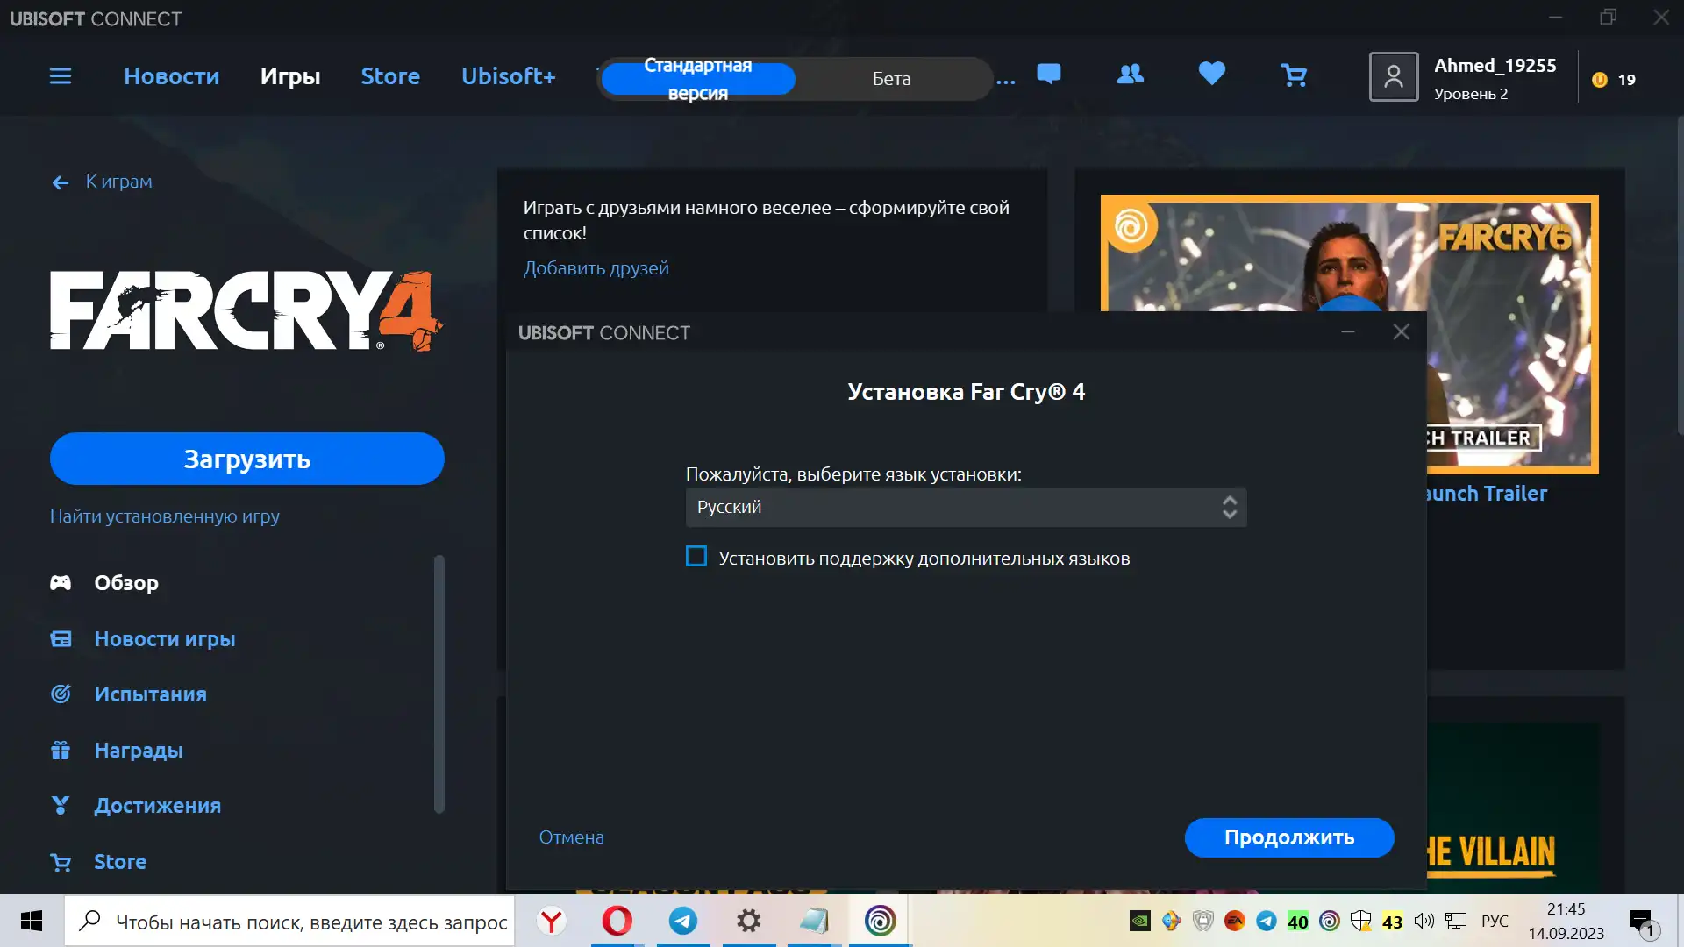The width and height of the screenshot is (1684, 947).
Task: Click the Продолжить button
Action: 1289,837
